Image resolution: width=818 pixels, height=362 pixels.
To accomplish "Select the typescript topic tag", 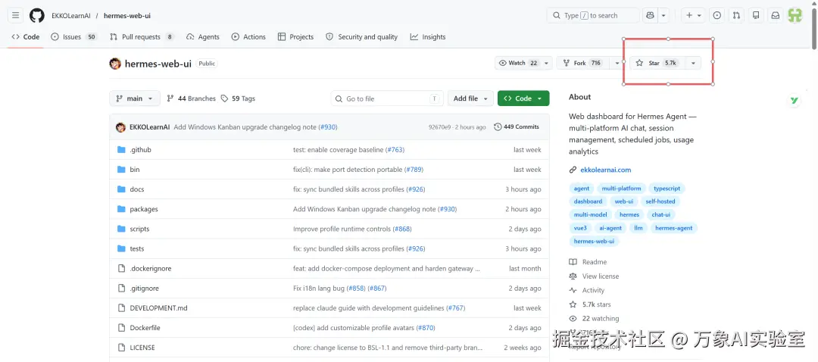I will (667, 189).
